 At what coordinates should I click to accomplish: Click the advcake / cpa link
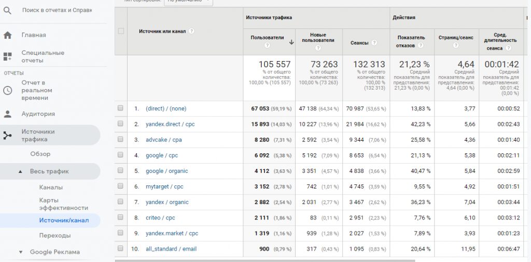click(x=163, y=140)
